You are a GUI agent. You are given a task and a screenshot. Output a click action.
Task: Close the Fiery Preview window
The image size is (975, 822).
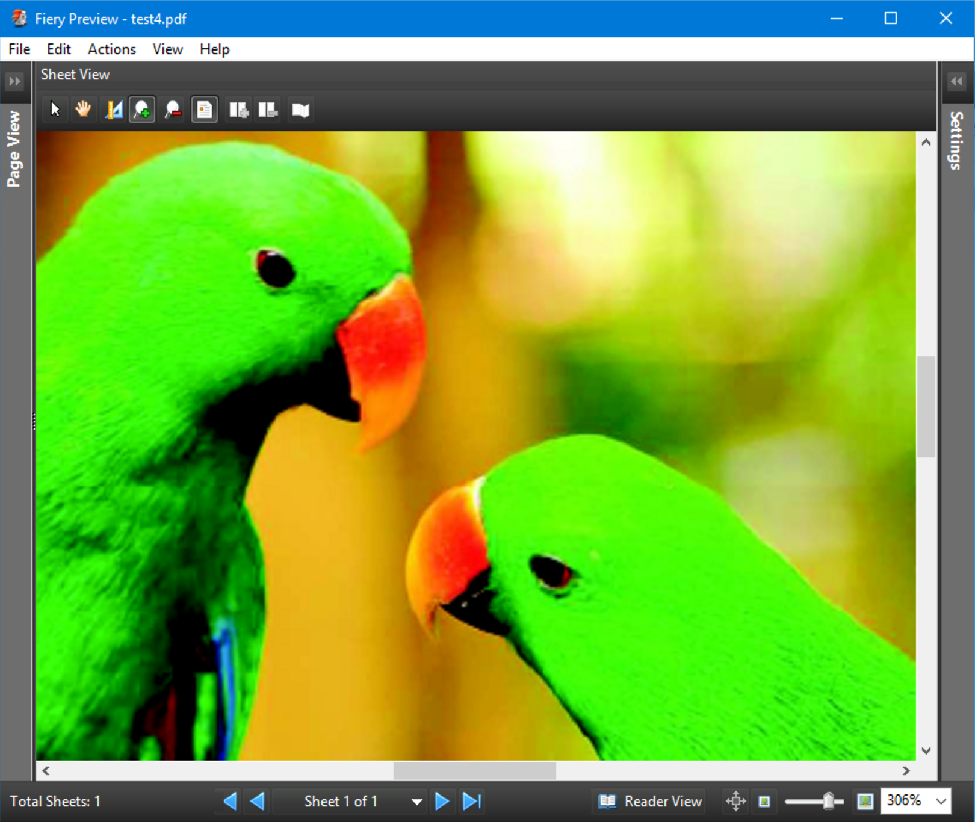click(x=946, y=19)
